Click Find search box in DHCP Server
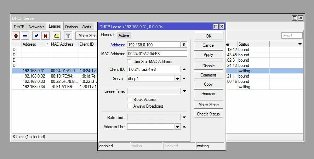314x159 pixels. click(292, 36)
